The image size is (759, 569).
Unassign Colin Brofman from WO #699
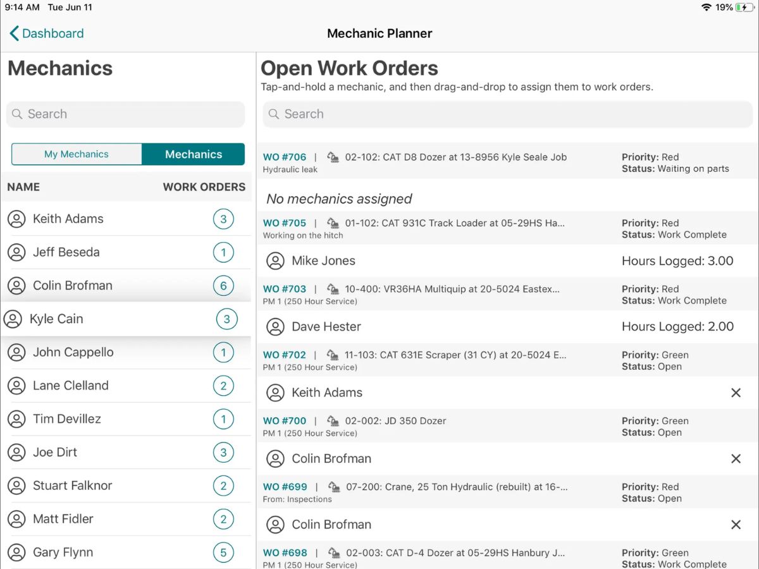point(736,525)
